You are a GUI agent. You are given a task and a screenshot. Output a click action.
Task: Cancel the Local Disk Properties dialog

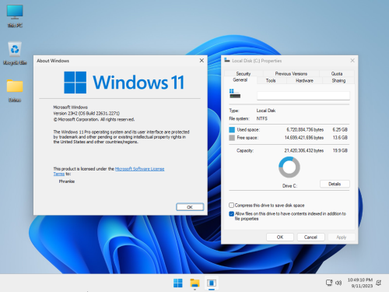tap(310, 237)
